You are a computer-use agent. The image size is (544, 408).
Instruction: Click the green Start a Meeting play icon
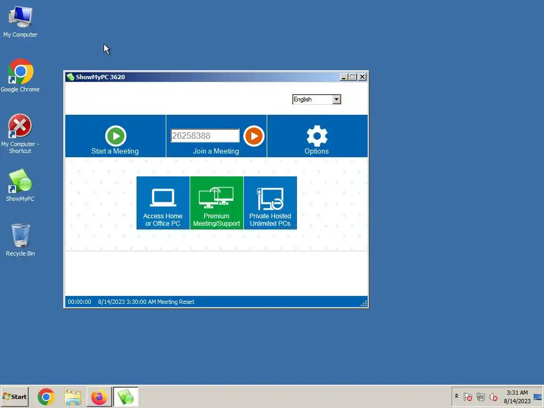pyautogui.click(x=115, y=135)
